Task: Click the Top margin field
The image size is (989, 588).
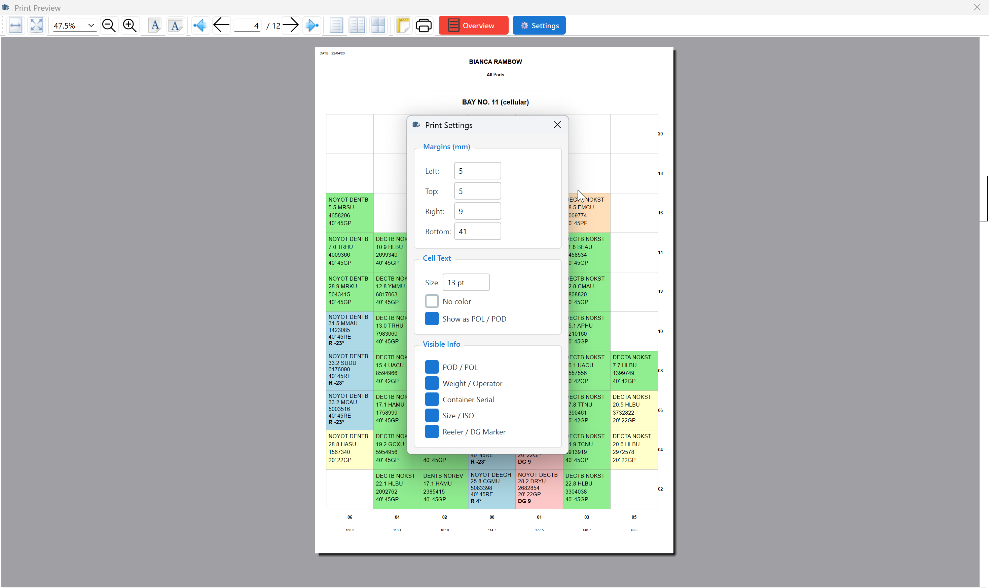Action: pos(477,191)
